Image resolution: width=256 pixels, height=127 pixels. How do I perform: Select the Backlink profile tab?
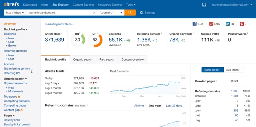point(55,59)
